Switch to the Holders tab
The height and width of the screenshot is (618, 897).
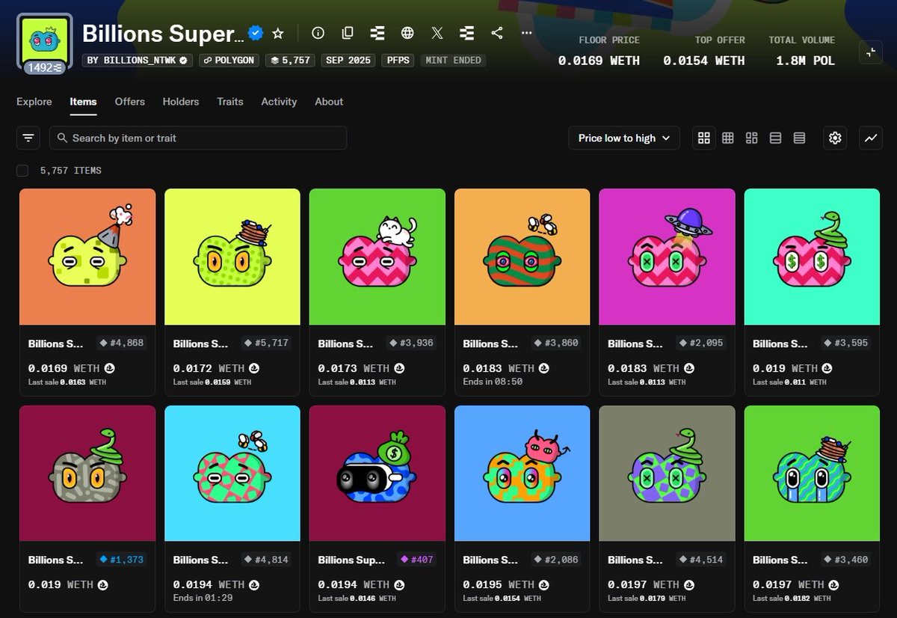(x=181, y=102)
